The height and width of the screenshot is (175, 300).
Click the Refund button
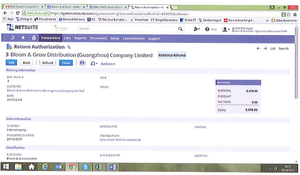click(x=48, y=63)
